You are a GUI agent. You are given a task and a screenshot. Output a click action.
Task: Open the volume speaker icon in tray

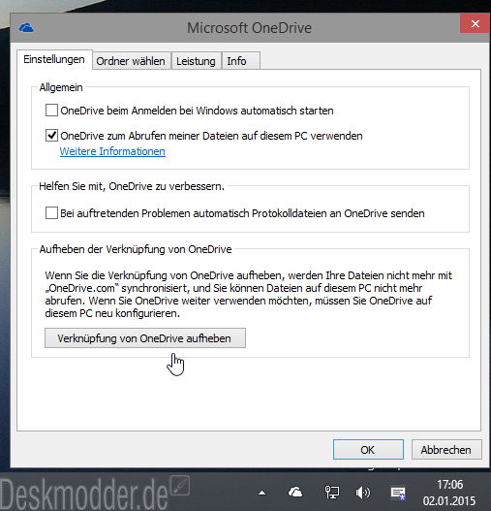coord(363,493)
